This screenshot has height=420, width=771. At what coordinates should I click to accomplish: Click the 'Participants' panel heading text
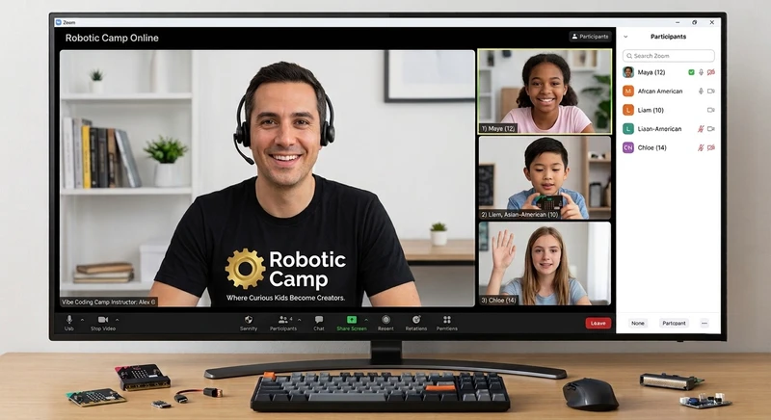tap(668, 37)
